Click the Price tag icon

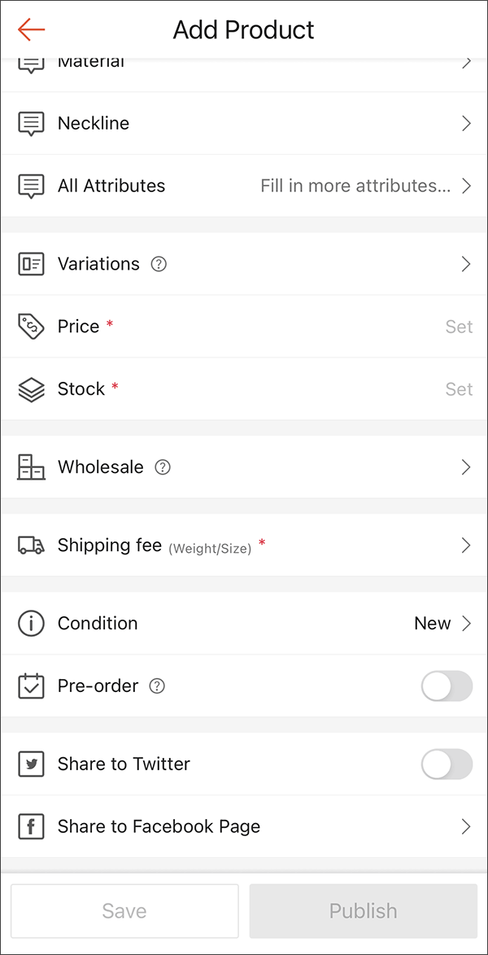[x=30, y=326]
